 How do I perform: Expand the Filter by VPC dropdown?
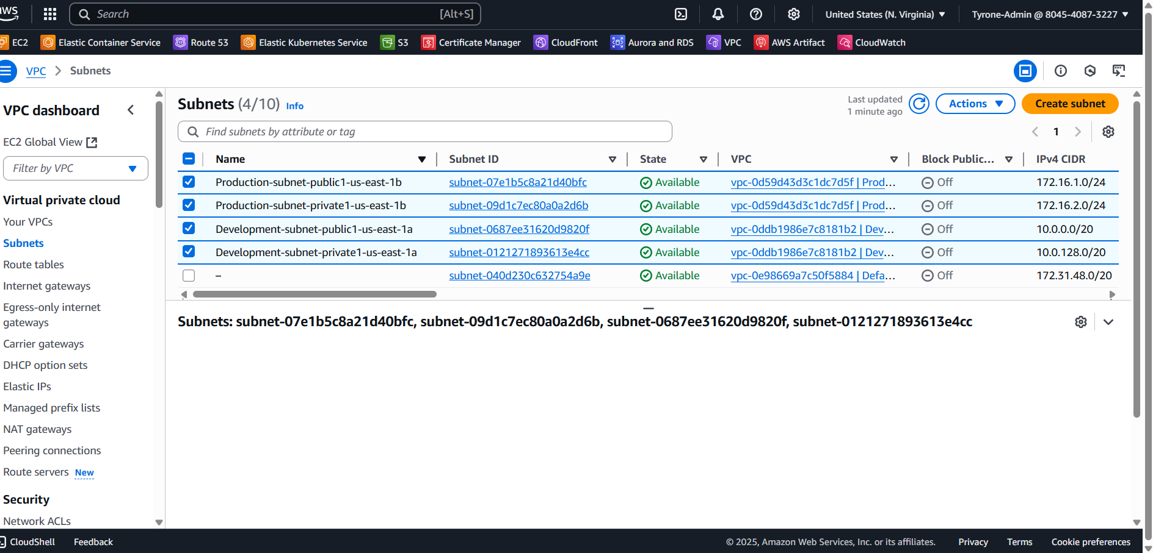pos(75,168)
